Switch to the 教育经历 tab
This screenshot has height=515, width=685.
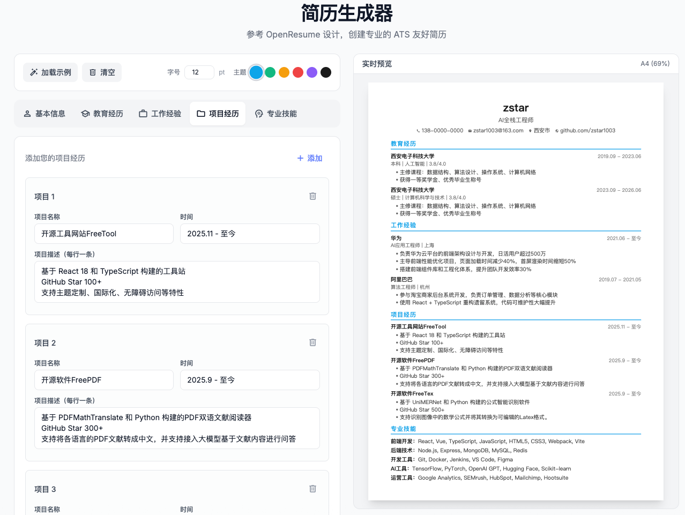[102, 114]
